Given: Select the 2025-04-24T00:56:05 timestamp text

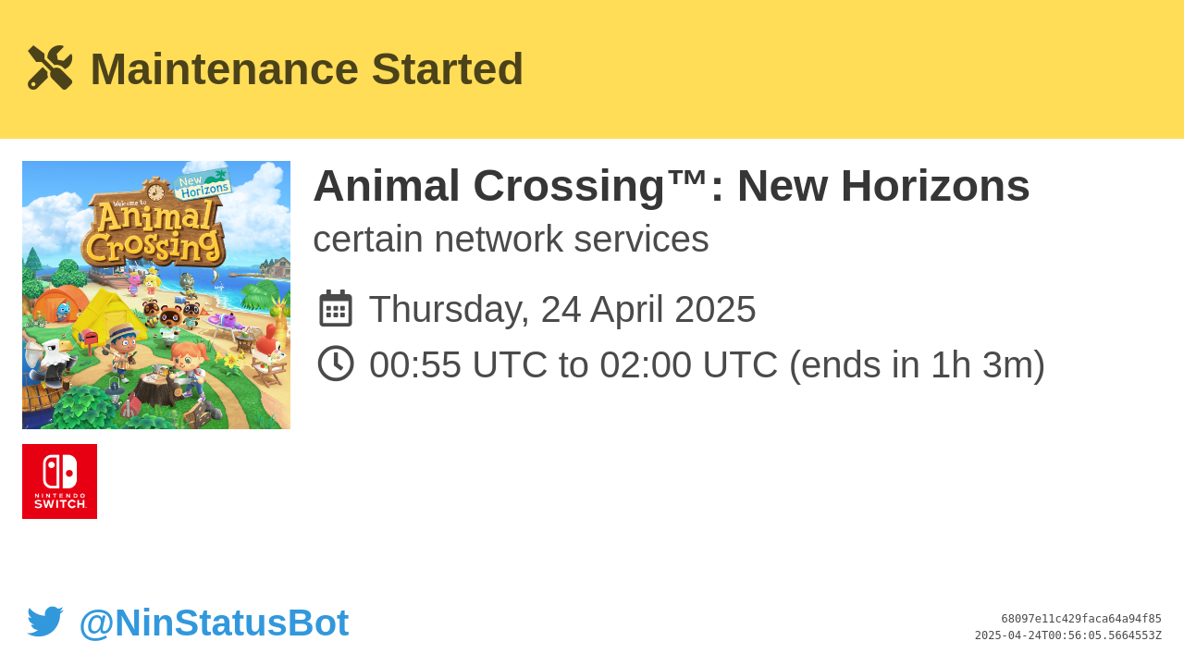Looking at the screenshot, I should tap(1068, 635).
